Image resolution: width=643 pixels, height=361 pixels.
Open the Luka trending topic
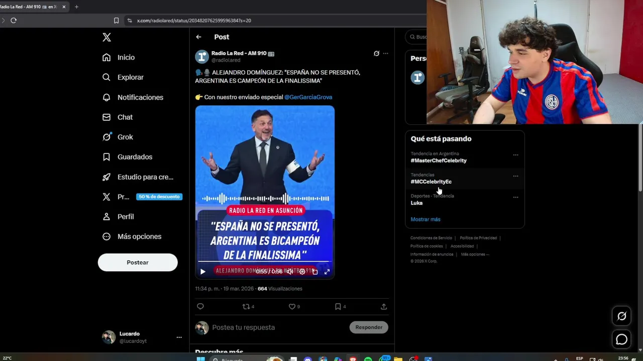tap(416, 203)
